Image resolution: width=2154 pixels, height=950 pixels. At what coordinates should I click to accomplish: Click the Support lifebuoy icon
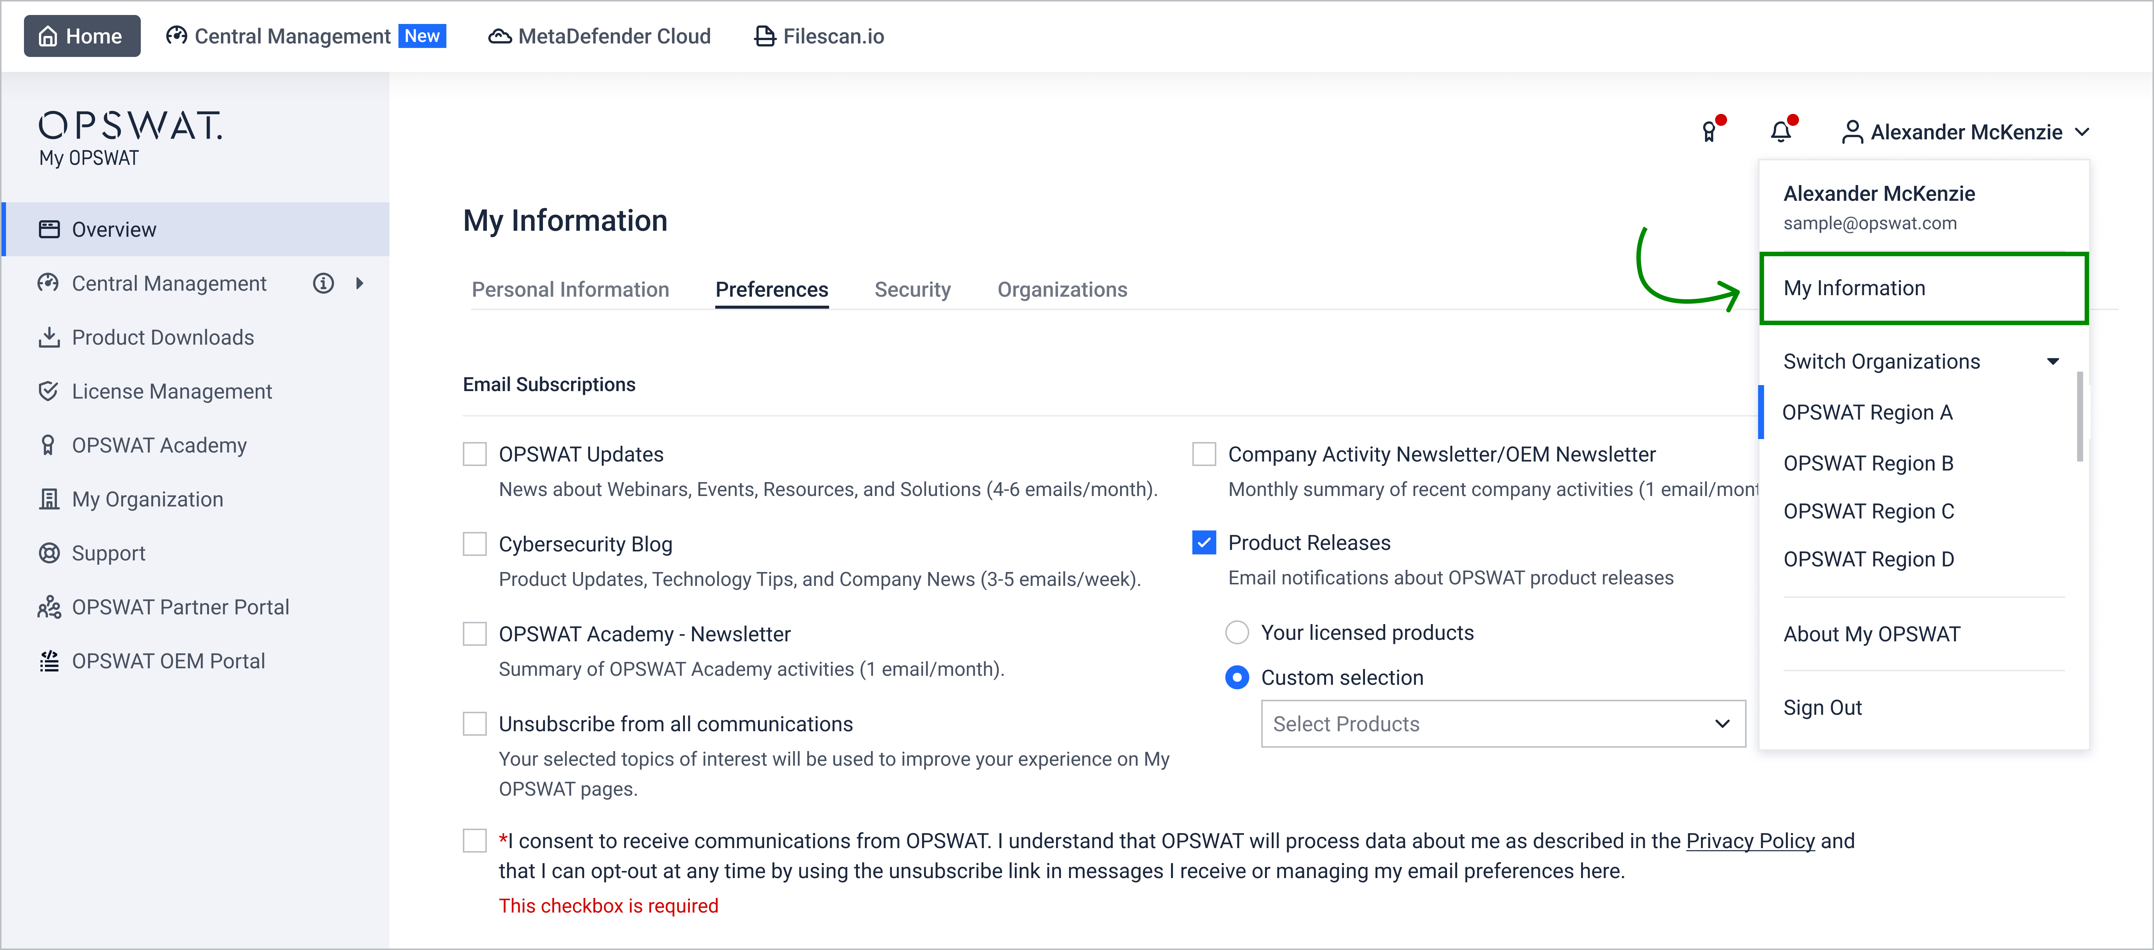click(49, 553)
